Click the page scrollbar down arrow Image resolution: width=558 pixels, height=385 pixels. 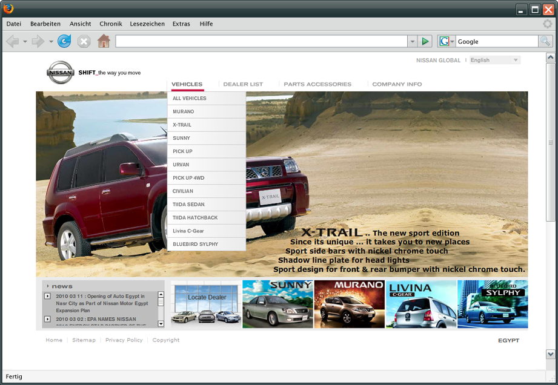point(550,354)
